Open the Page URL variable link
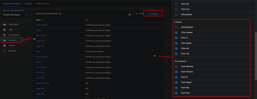Image resolution: width=257 pixels, height=99 pixels. click(x=40, y=94)
